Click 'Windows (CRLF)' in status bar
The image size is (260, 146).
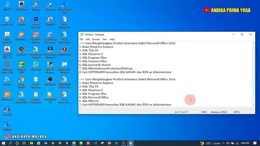pyautogui.click(x=219, y=112)
